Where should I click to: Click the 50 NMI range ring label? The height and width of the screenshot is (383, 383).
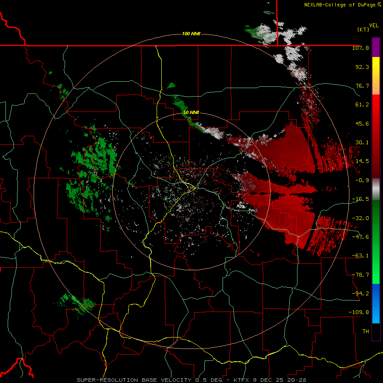pos(191,112)
